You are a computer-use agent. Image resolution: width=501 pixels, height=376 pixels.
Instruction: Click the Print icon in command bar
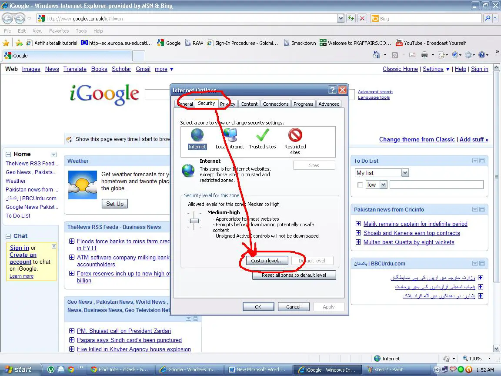424,55
